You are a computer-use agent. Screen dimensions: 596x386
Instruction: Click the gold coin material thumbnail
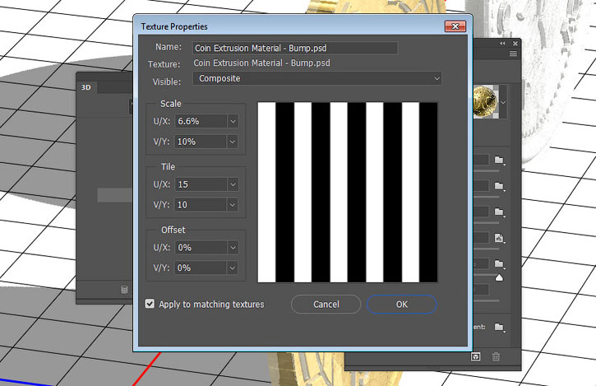(485, 101)
